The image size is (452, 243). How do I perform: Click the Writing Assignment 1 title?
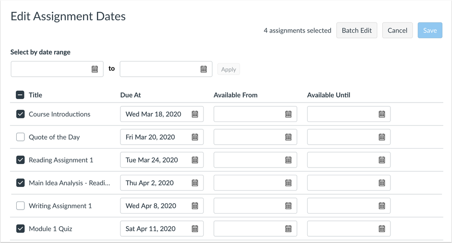point(60,206)
